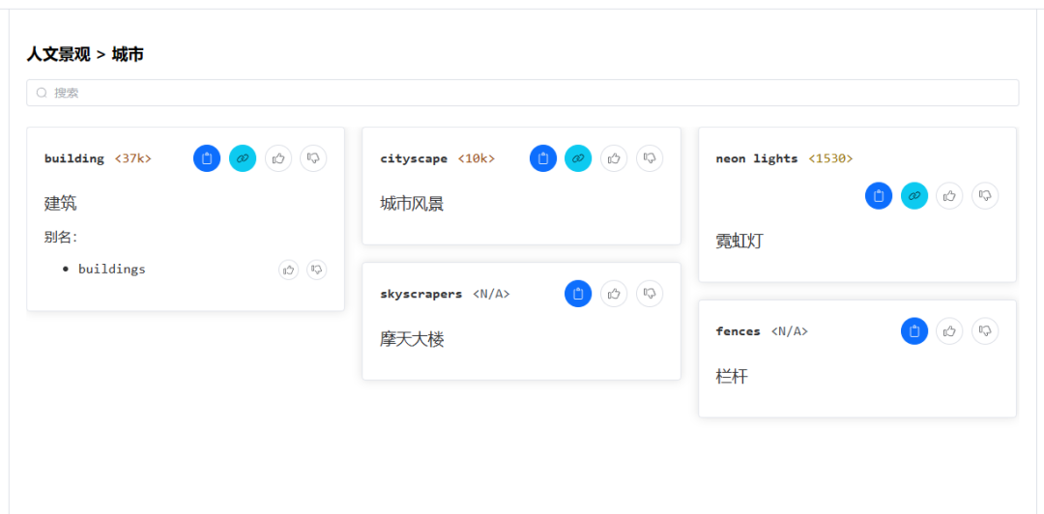Screen dimensions: 1044x514
Task: Dislike the buildings alias entry
Action: click(x=317, y=270)
